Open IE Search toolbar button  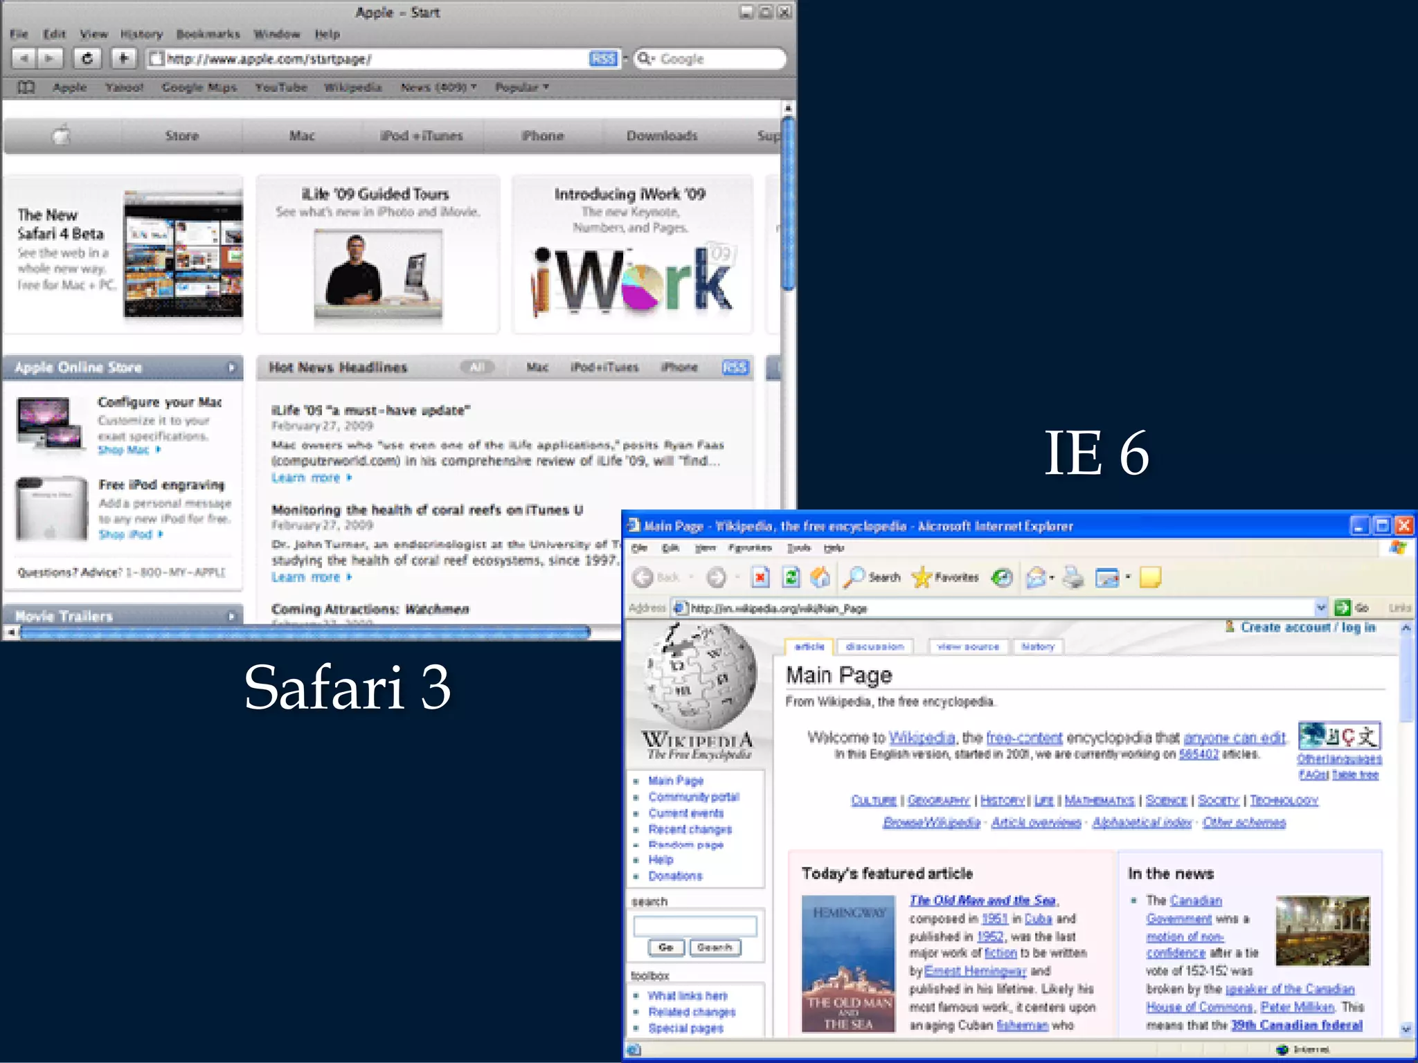point(872,577)
